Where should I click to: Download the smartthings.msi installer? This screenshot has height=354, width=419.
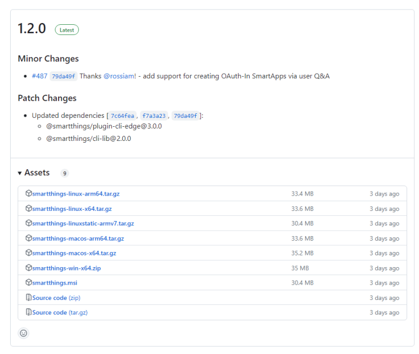click(55, 283)
